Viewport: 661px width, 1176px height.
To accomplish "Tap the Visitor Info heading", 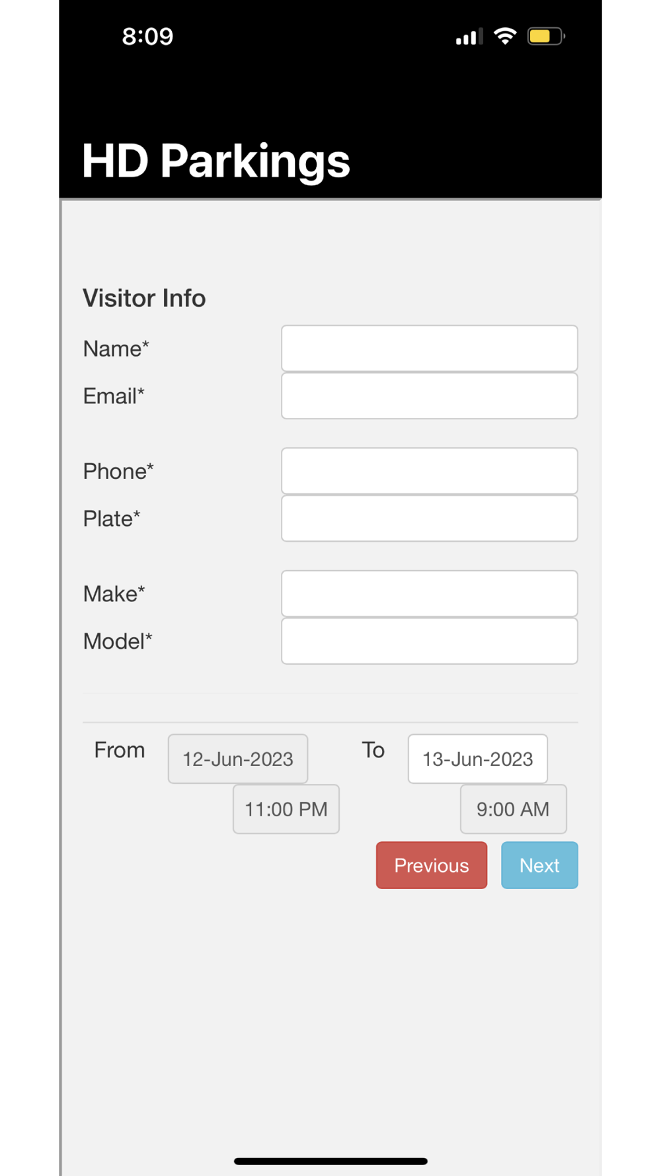I will point(144,298).
